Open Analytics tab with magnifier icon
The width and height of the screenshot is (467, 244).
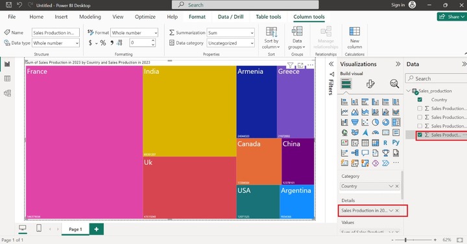tap(394, 83)
